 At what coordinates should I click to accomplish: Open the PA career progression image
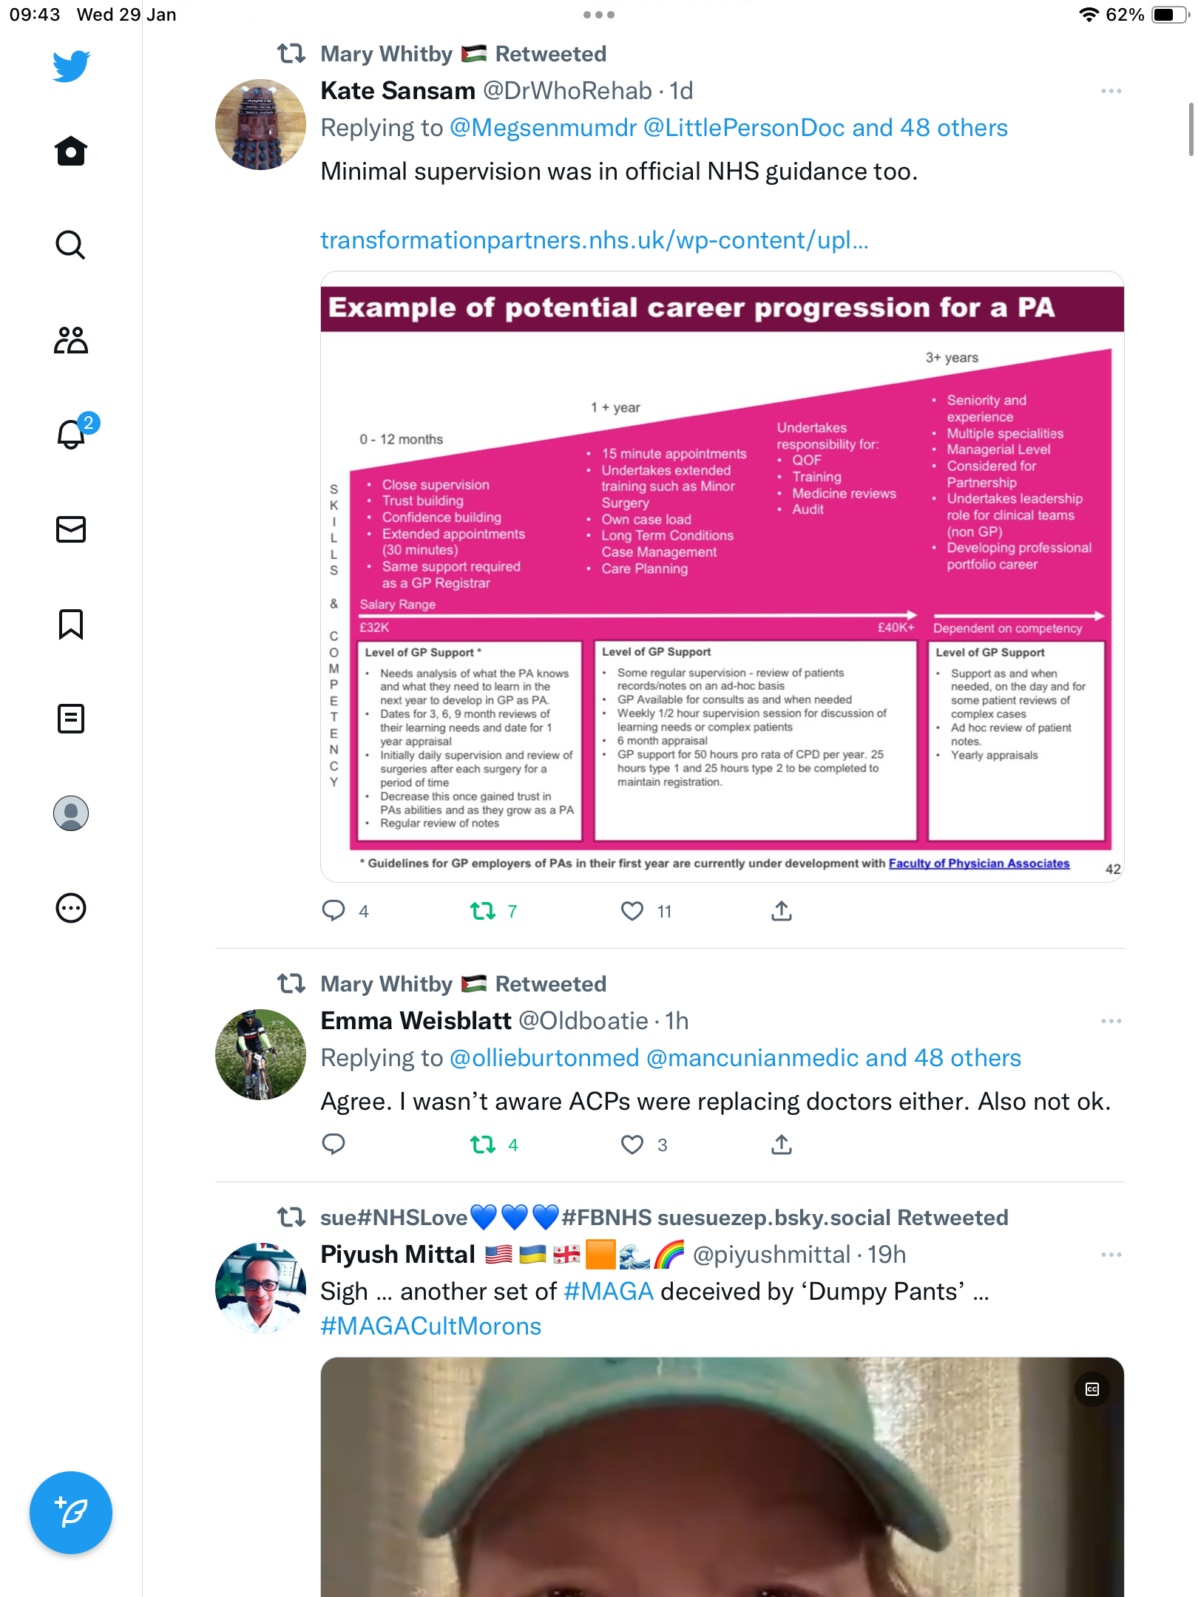click(722, 577)
